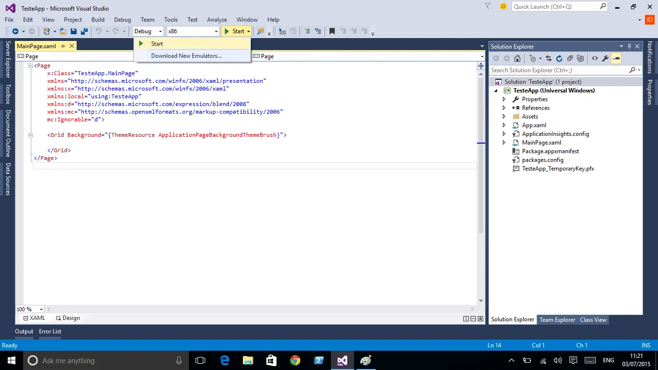The width and height of the screenshot is (658, 370).
Task: Click the Save All toolbar icon
Action: pyautogui.click(x=84, y=31)
